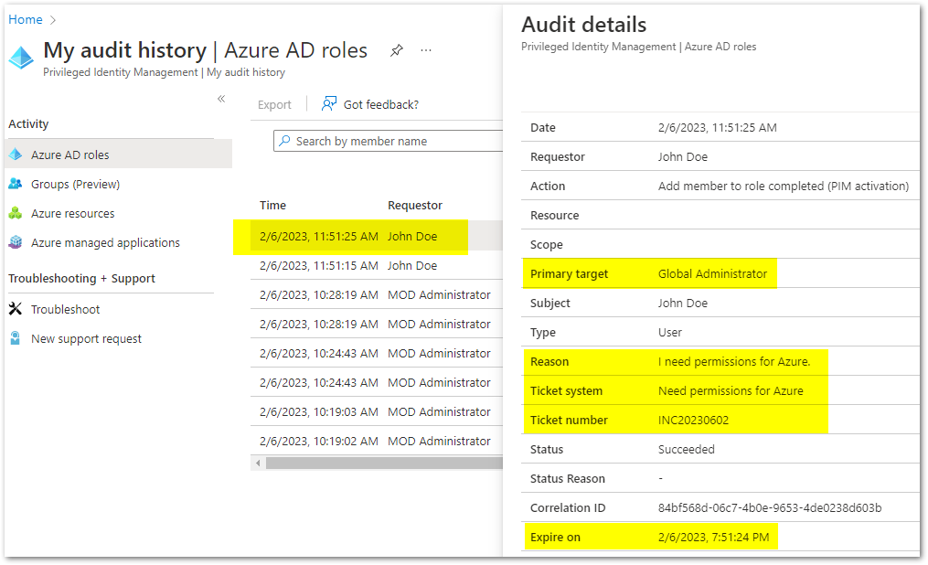Click the Audit details date value
This screenshot has height=565, width=928.
718,128
